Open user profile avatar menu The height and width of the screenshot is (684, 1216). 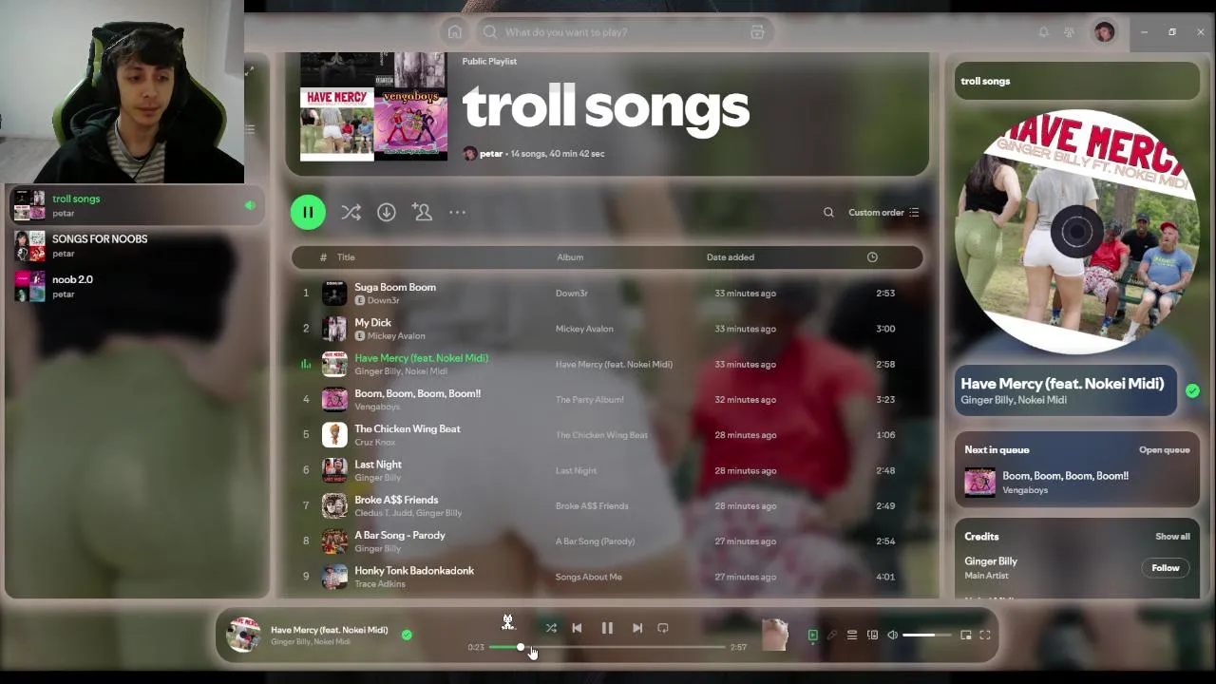(1104, 32)
